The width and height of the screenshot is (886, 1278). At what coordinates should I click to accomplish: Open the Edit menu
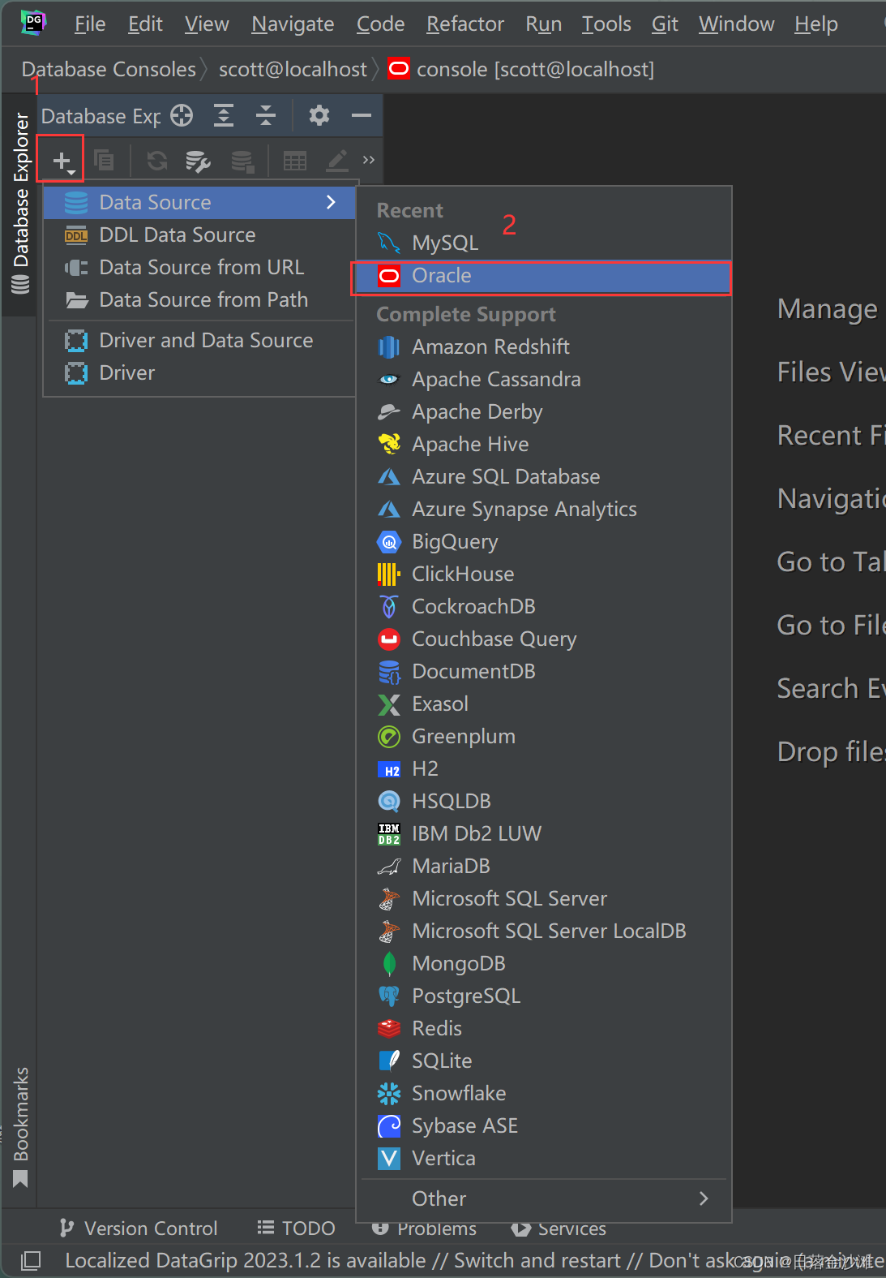146,24
